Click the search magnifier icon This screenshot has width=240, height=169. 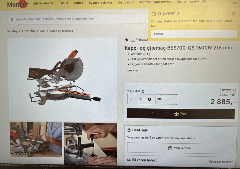click(x=12, y=20)
